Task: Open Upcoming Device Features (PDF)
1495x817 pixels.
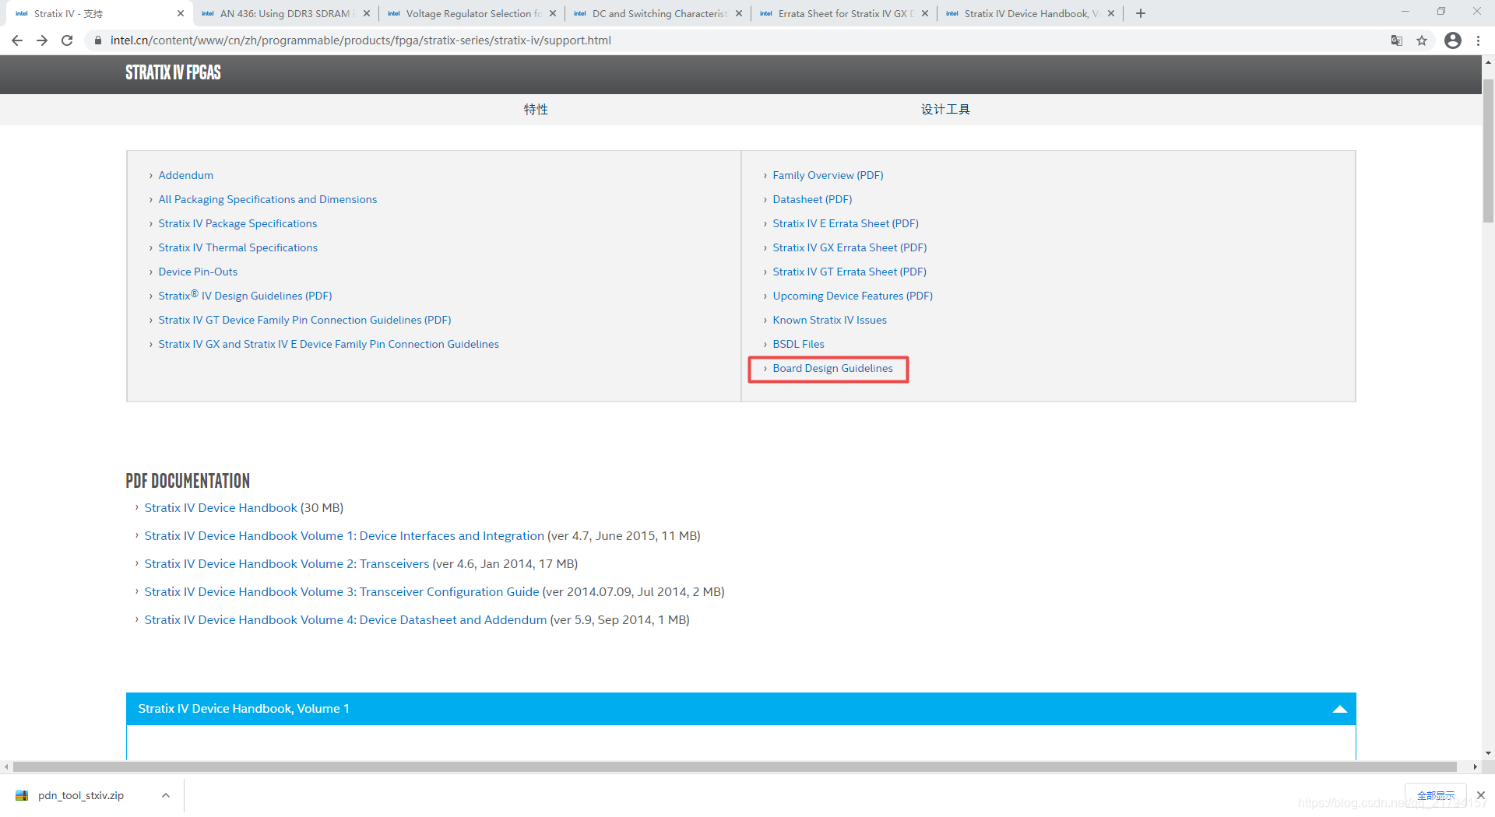Action: 853,296
